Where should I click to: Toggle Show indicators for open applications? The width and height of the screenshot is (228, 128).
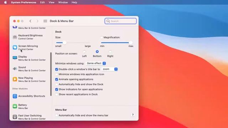coord(57,89)
